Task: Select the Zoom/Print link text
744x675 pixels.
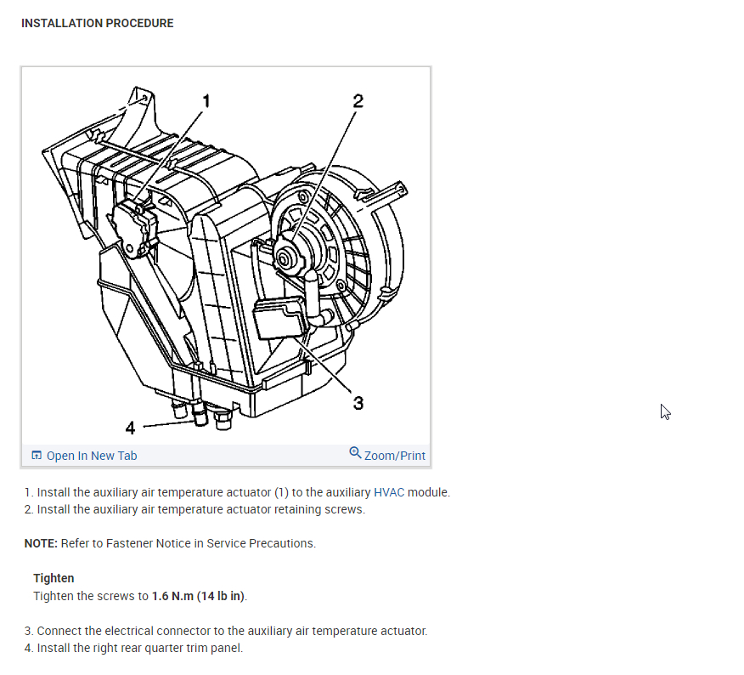Action: click(x=395, y=456)
